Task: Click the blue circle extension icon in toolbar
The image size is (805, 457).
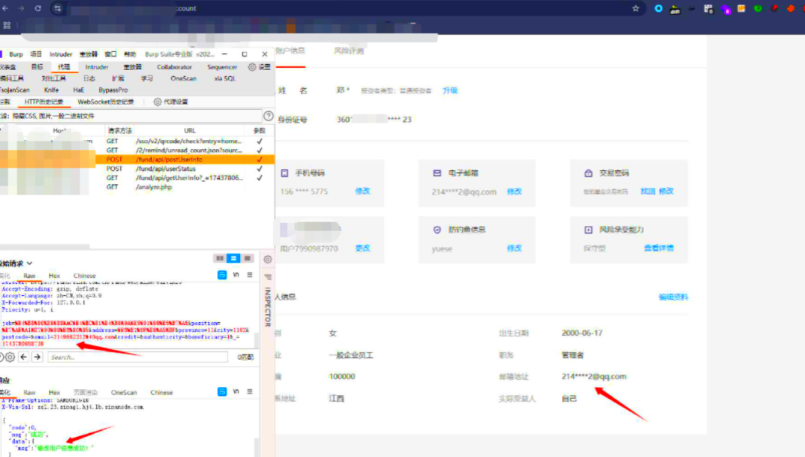Action: click(x=657, y=8)
